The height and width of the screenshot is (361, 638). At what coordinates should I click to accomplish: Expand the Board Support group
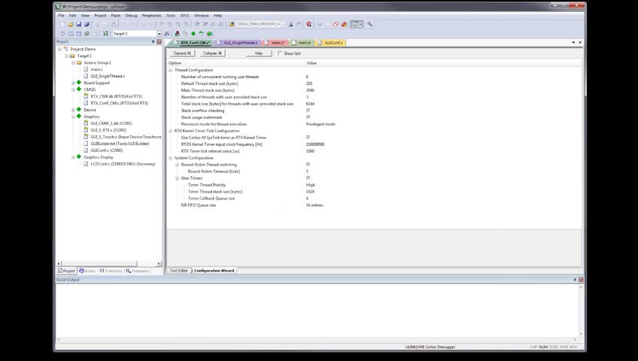coord(73,83)
